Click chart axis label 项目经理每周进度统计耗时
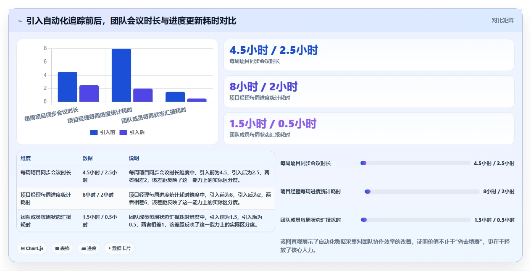This screenshot has width=531, height=271. tap(100, 116)
